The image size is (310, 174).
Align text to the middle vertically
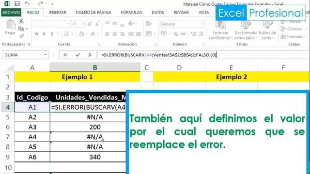click(115, 24)
